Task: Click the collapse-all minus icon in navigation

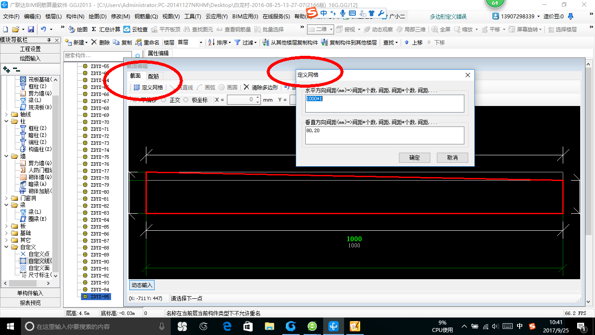Action: [16, 69]
